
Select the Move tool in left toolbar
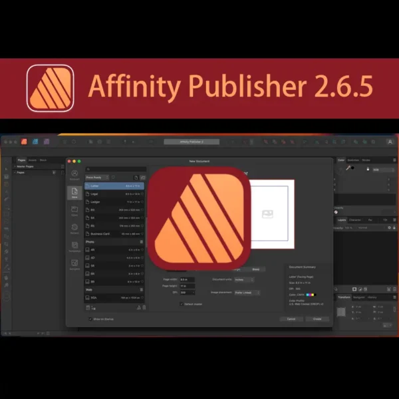(7, 169)
